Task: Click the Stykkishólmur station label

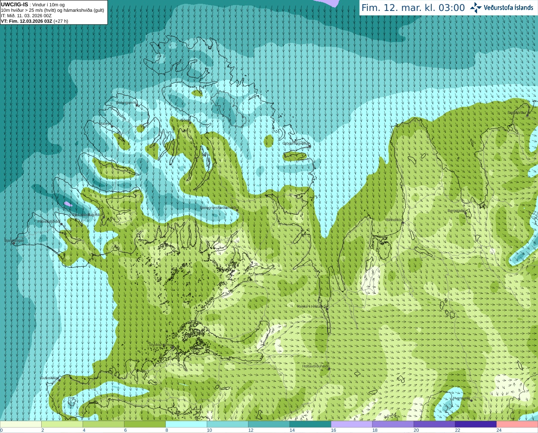Action: pos(161,345)
